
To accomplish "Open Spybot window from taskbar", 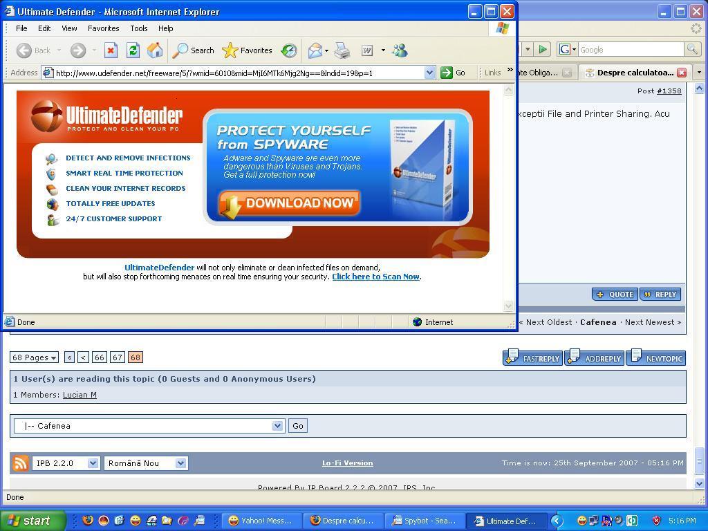I will click(423, 521).
